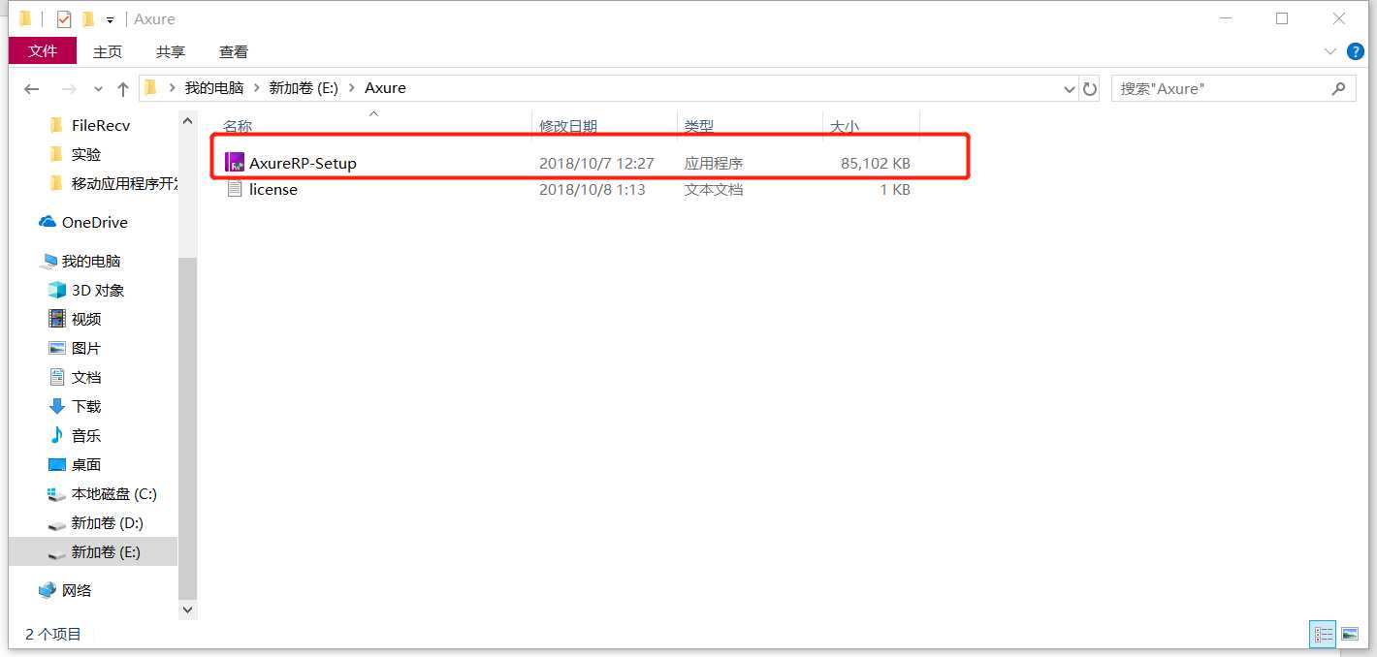Click the navigation pane scroll up arrow

[187, 120]
